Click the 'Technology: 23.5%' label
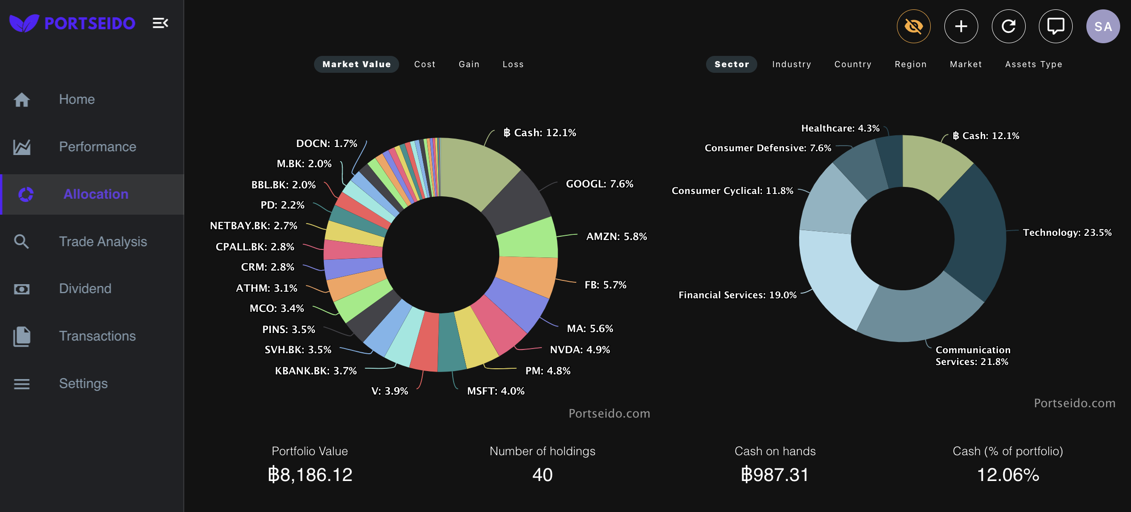This screenshot has width=1131, height=512. point(1067,233)
